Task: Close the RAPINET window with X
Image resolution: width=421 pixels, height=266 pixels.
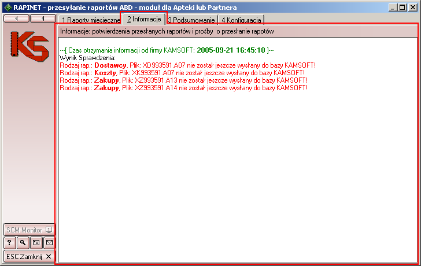Action: tap(413, 8)
